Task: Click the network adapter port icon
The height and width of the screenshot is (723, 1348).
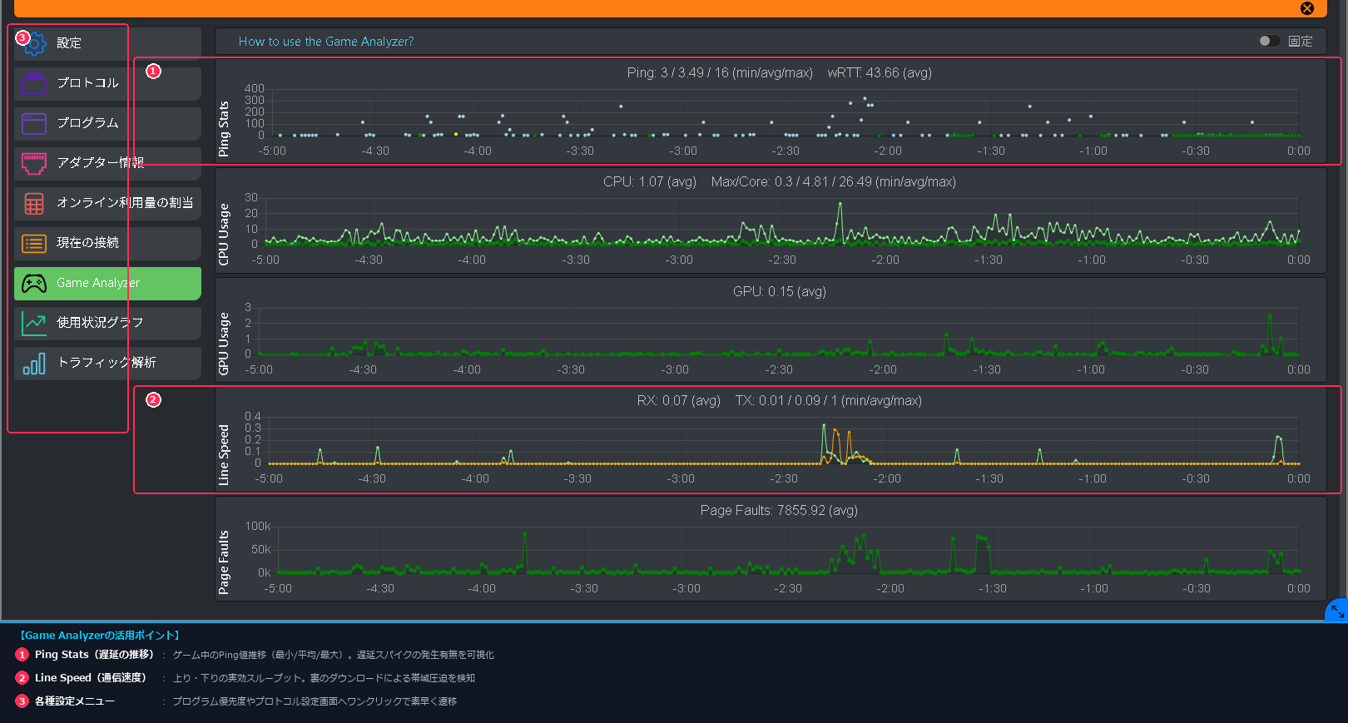Action: click(x=34, y=163)
